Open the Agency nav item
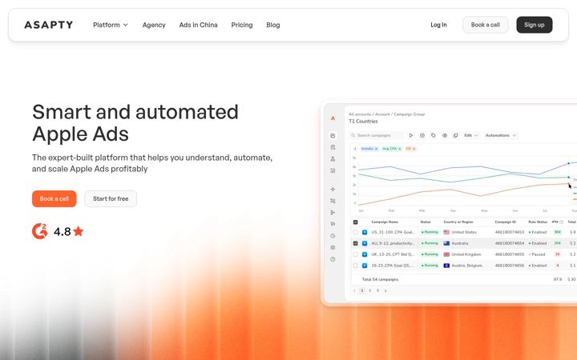 click(x=154, y=25)
